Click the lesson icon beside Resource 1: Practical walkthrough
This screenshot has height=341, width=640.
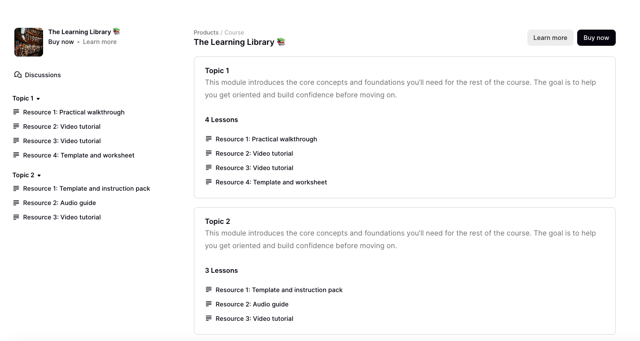209,139
